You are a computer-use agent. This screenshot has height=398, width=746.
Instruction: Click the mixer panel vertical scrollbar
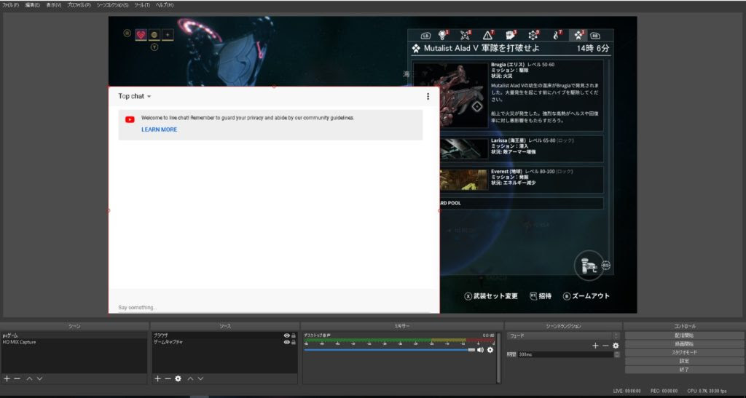(498, 357)
